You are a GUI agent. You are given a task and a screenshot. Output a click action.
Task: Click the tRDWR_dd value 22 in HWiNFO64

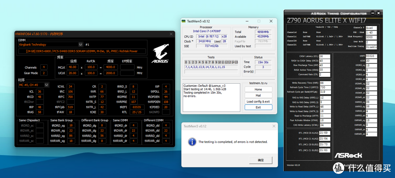click(166, 130)
